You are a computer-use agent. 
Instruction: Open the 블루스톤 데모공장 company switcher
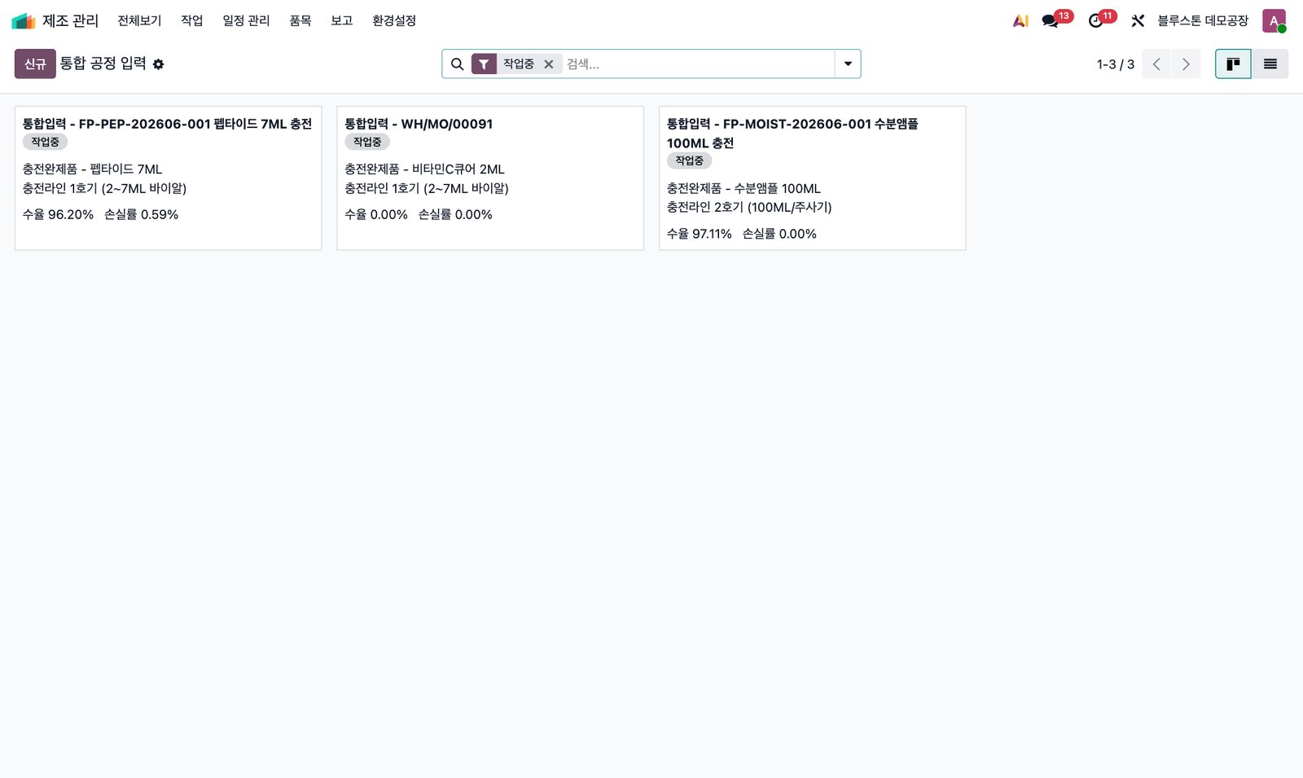pos(1203,20)
